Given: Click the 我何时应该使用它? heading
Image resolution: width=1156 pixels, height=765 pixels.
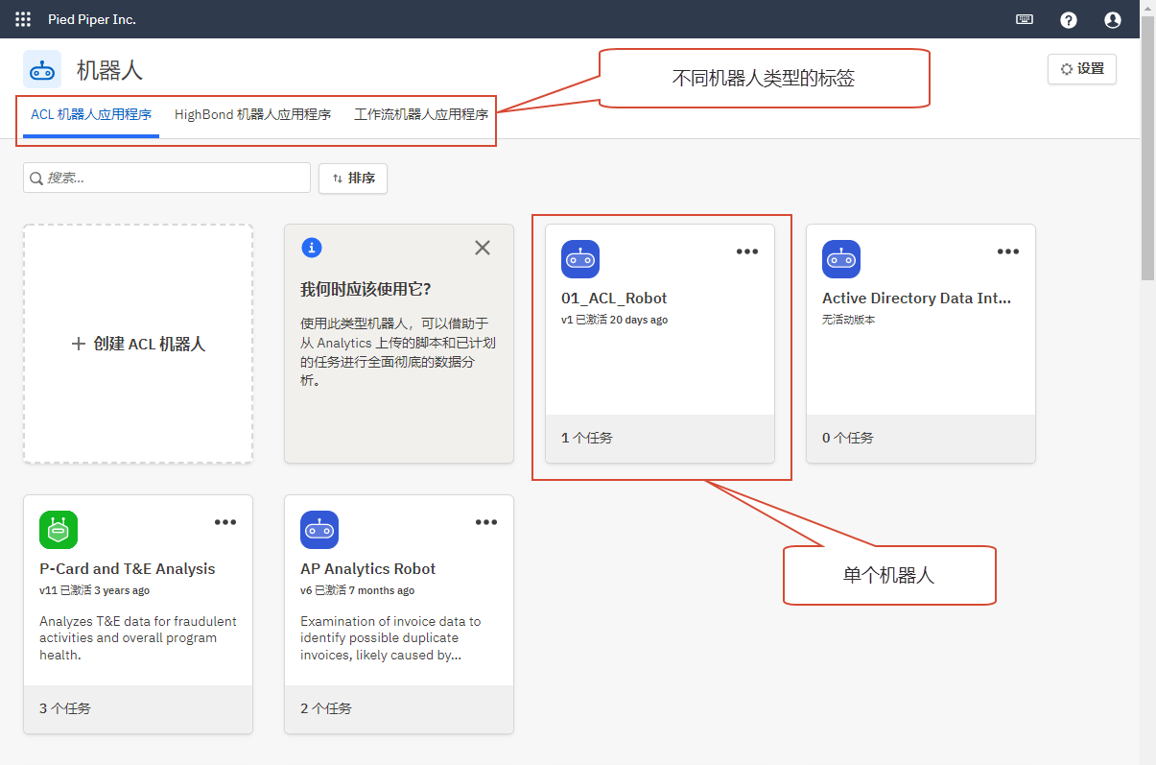Looking at the screenshot, I should (x=366, y=290).
